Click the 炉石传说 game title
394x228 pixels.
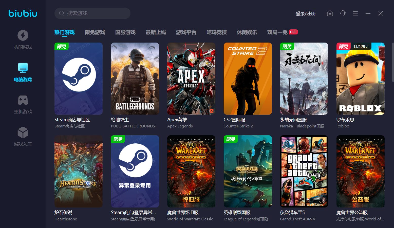(x=63, y=212)
